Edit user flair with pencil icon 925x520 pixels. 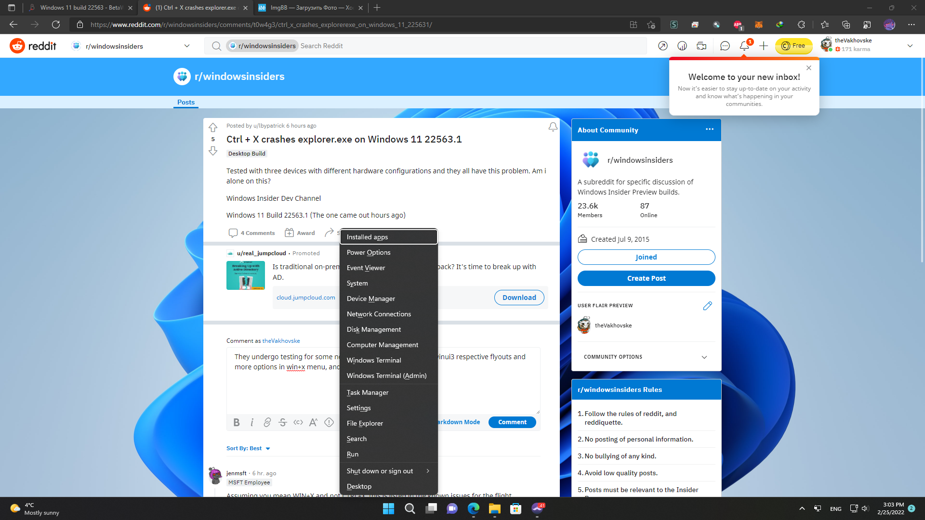707,306
